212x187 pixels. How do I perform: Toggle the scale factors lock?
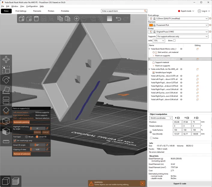click(x=150, y=132)
